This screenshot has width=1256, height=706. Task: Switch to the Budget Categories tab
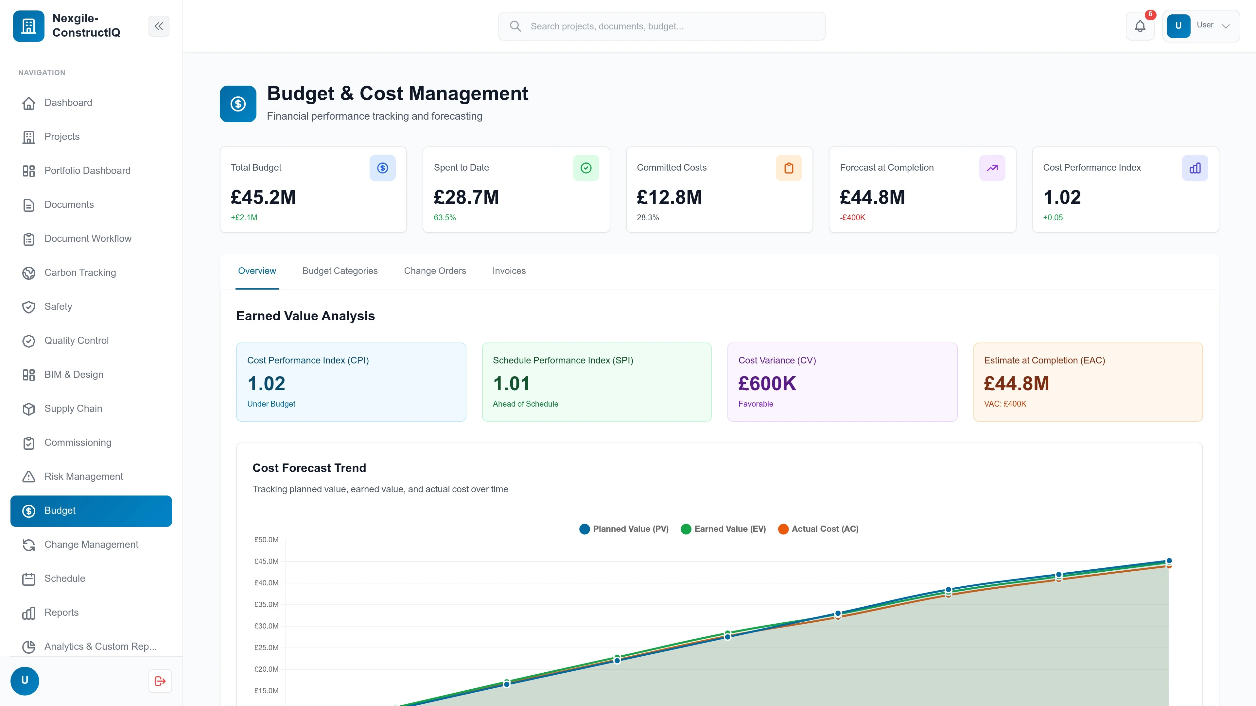point(340,271)
